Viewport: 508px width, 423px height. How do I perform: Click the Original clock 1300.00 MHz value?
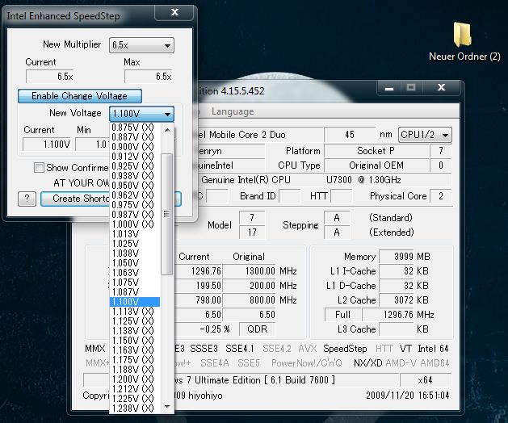tap(249, 271)
